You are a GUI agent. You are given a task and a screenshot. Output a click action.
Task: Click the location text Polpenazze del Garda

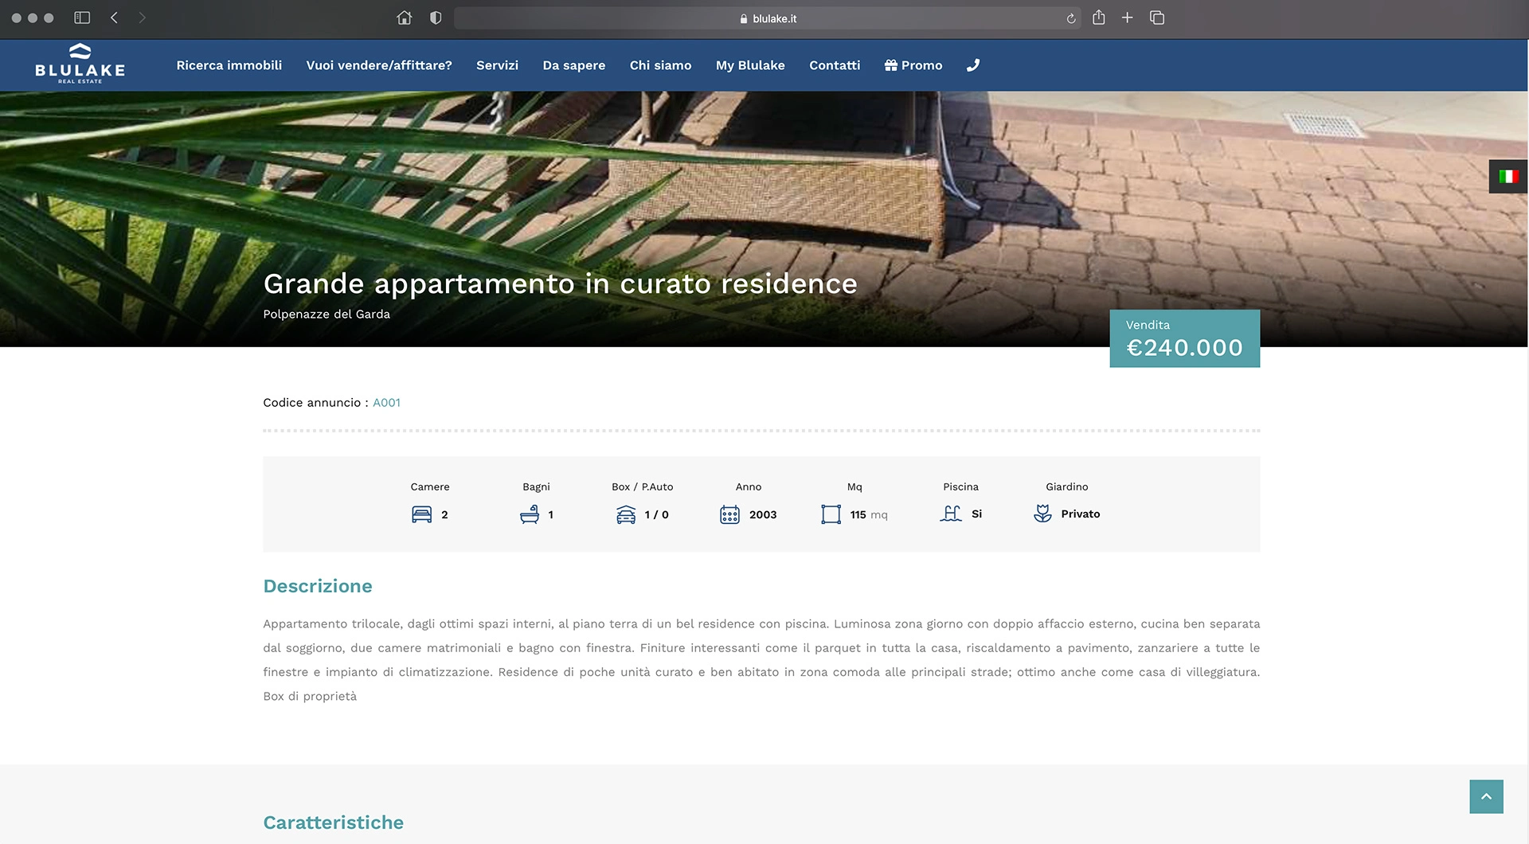327,315
